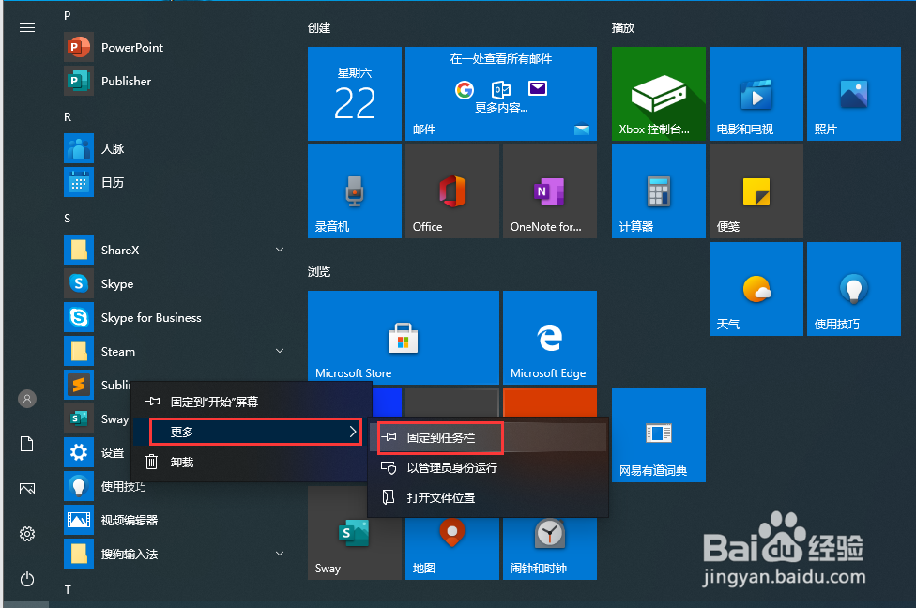Jump to letter P section header
The width and height of the screenshot is (916, 608).
[68, 15]
